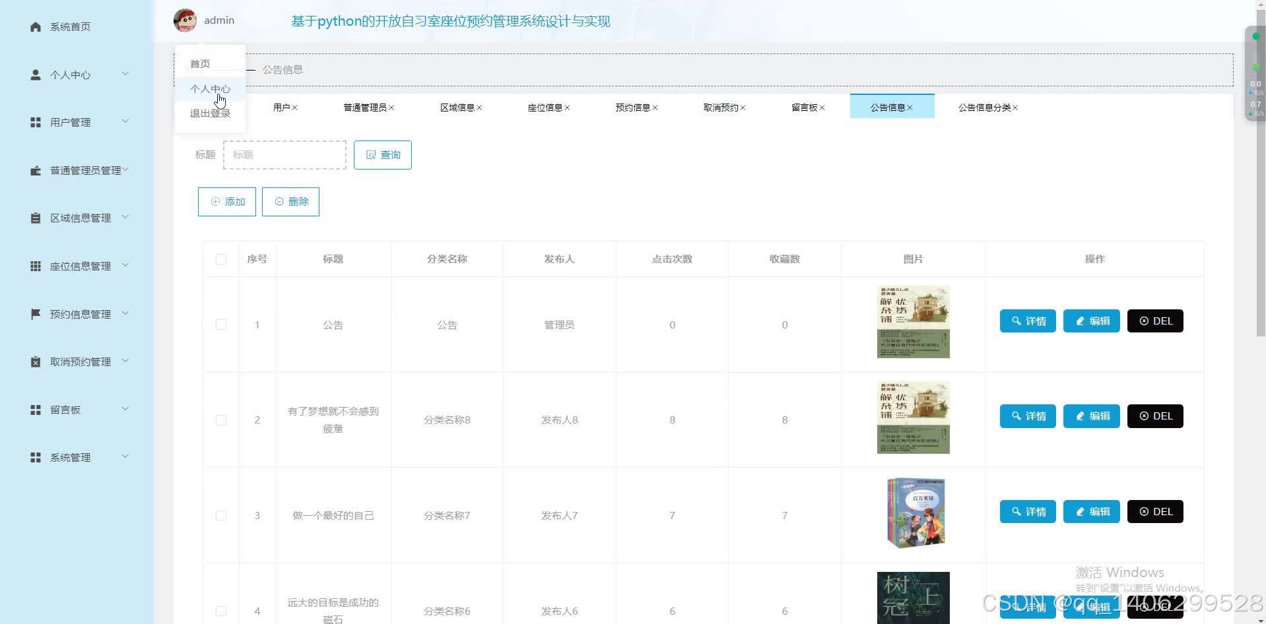Click the 留言板 tab

[x=808, y=108]
